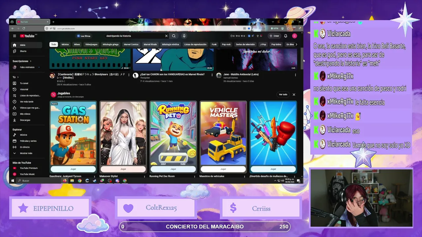The height and width of the screenshot is (237, 422).
Task: Open YouTube Premium link
Action: point(26,168)
